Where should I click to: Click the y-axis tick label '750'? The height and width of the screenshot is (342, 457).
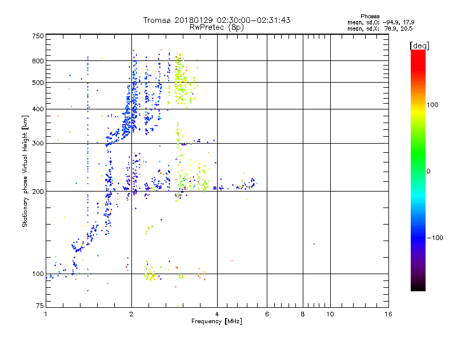pyautogui.click(x=38, y=36)
